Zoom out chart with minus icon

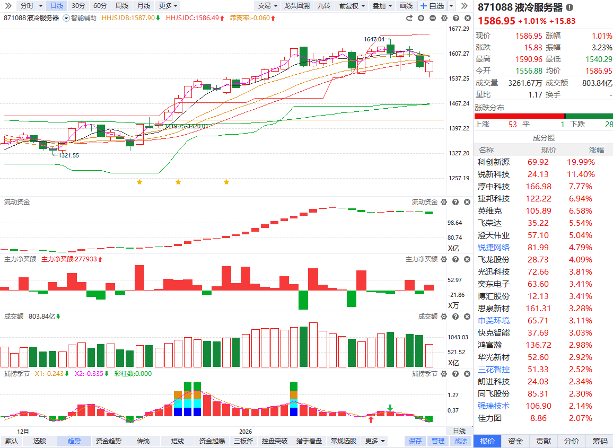coord(433,18)
